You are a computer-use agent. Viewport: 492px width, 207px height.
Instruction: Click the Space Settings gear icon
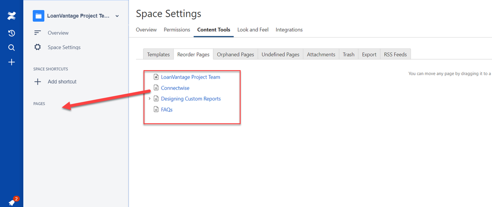click(x=37, y=47)
